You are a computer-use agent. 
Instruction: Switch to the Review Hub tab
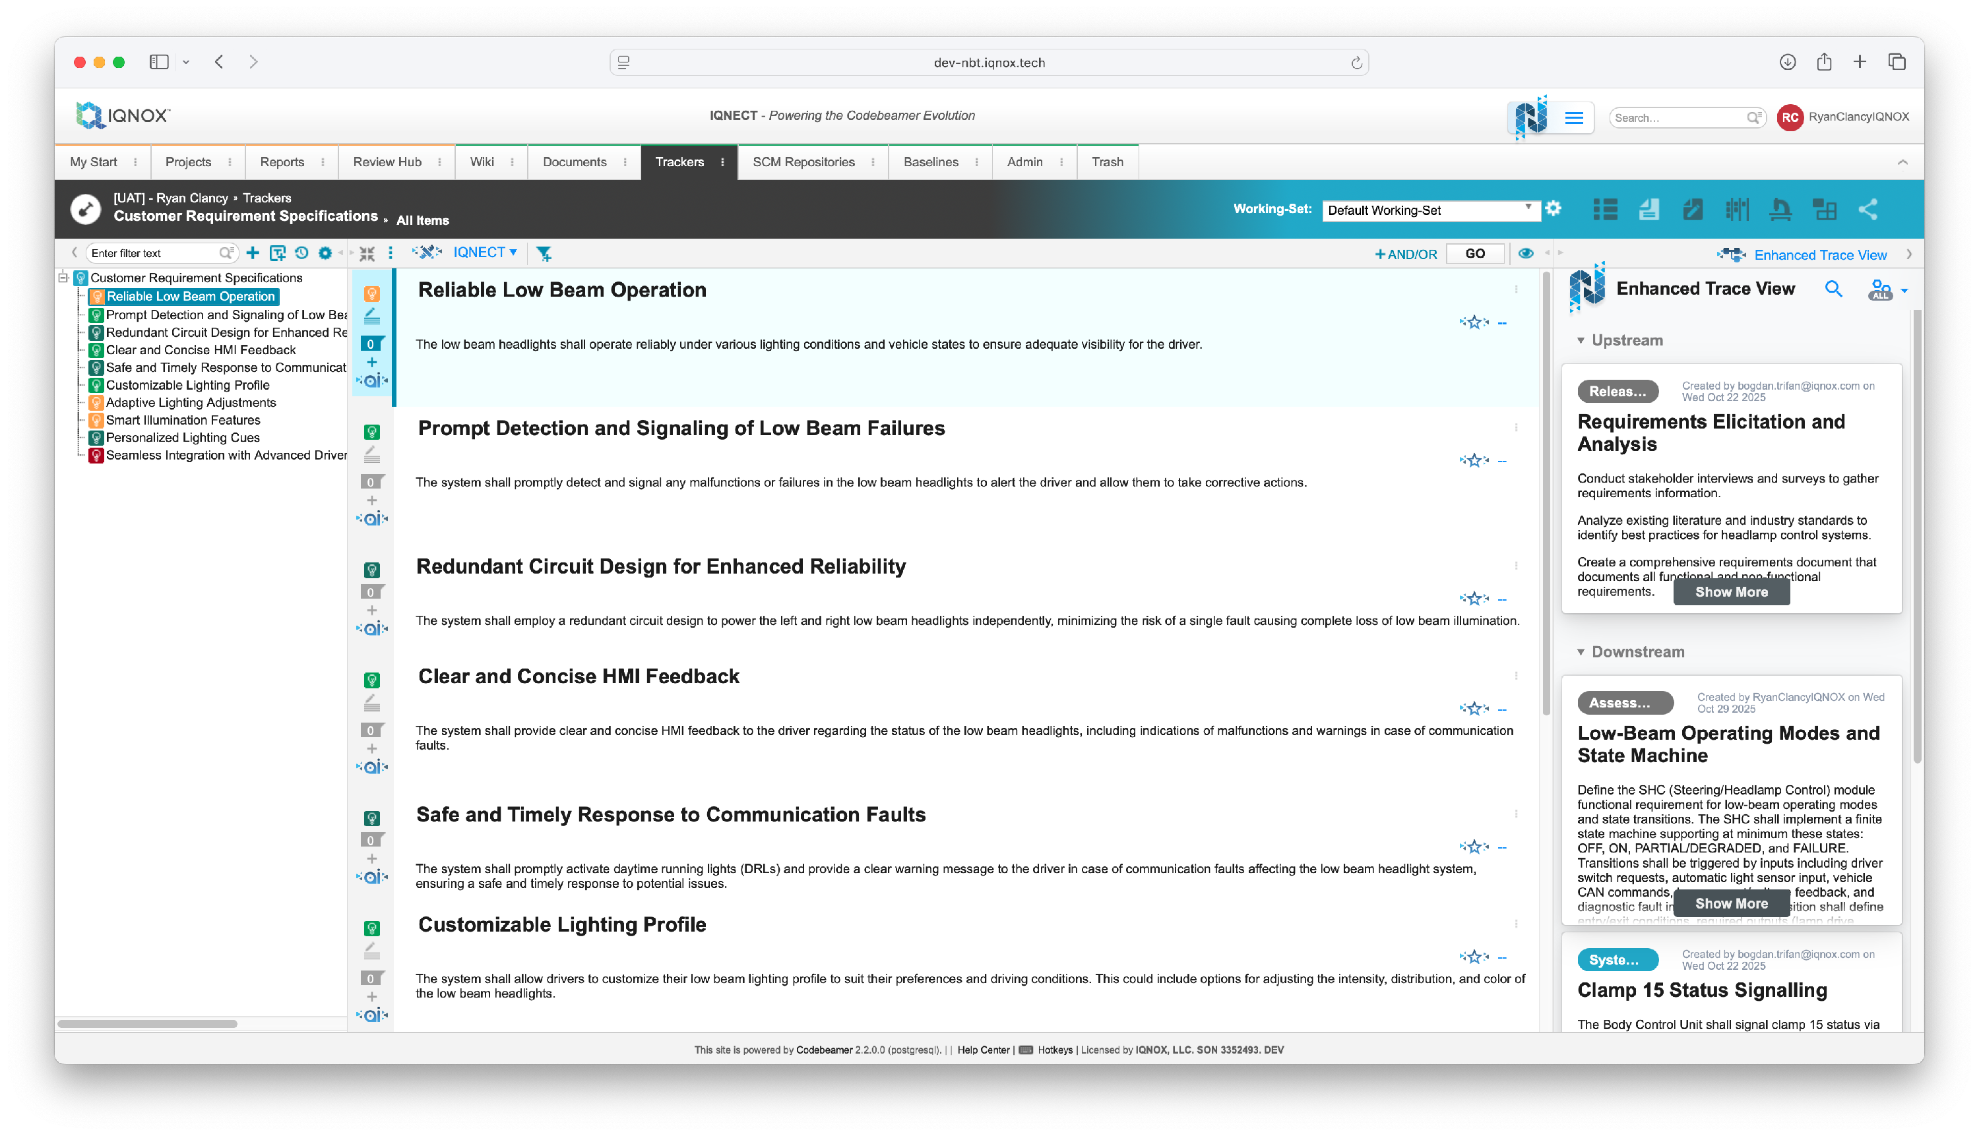[387, 162]
